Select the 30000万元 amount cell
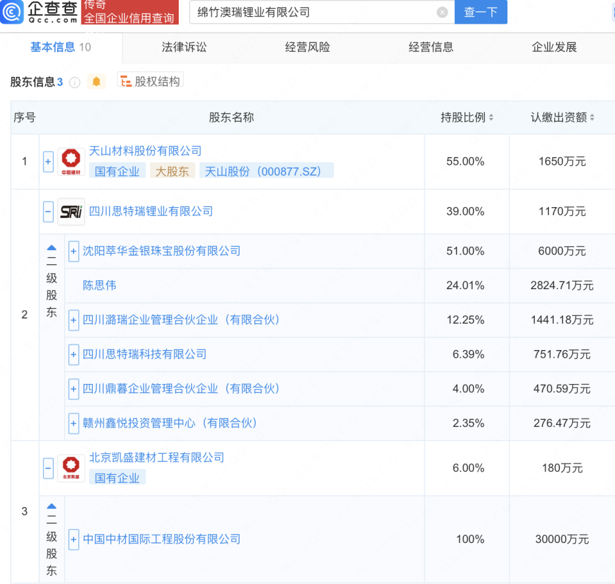 coord(562,539)
